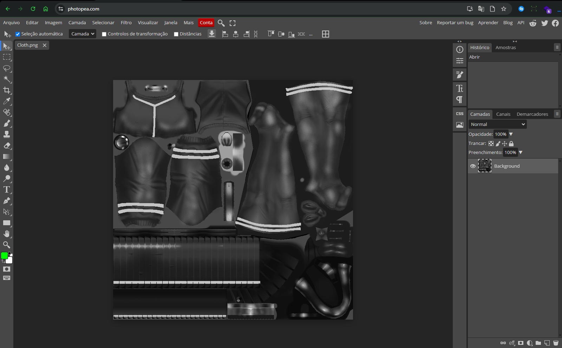The width and height of the screenshot is (562, 348).
Task: Click the green foreground color swatch
Action: click(x=5, y=255)
